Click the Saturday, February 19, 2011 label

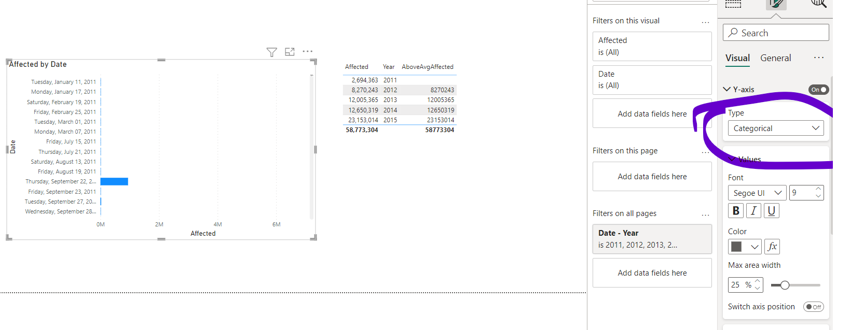61,102
